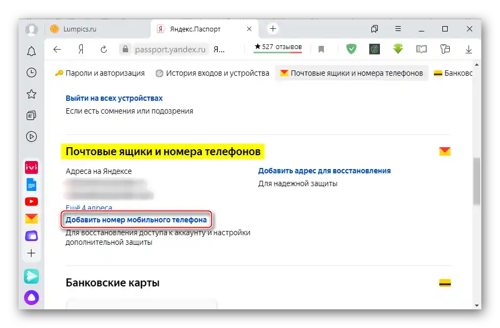Click Банковские карты heading
The image size is (500, 328).
[x=113, y=283]
